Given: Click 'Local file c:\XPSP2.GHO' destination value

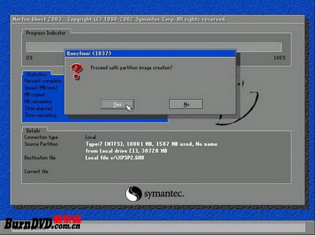Looking at the screenshot, I should click(115, 158).
